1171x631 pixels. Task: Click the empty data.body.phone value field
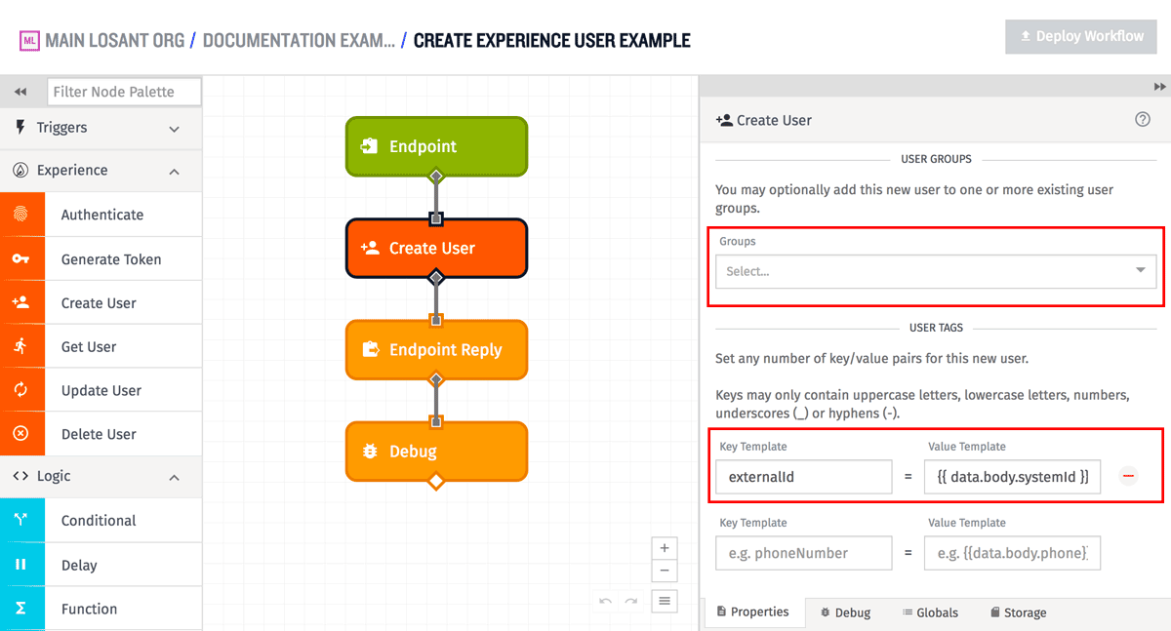click(x=1012, y=553)
